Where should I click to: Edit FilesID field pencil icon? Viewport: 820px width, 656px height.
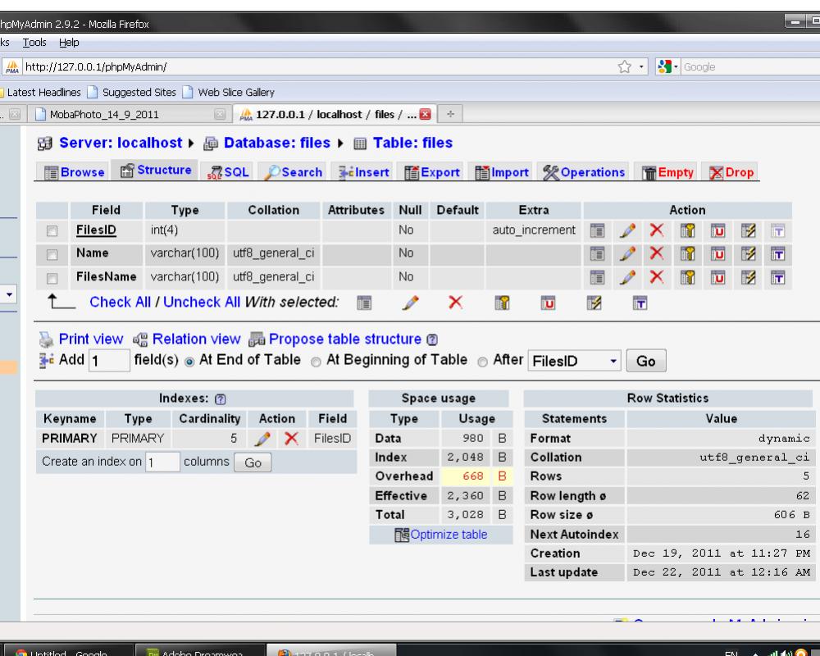pyautogui.click(x=627, y=230)
